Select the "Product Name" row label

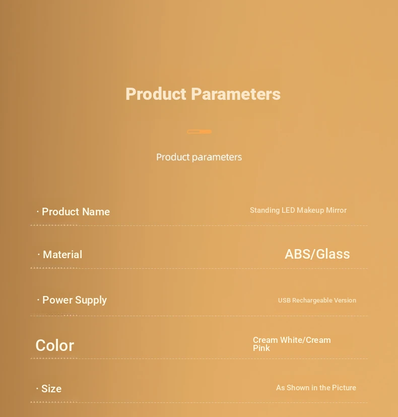(x=76, y=212)
